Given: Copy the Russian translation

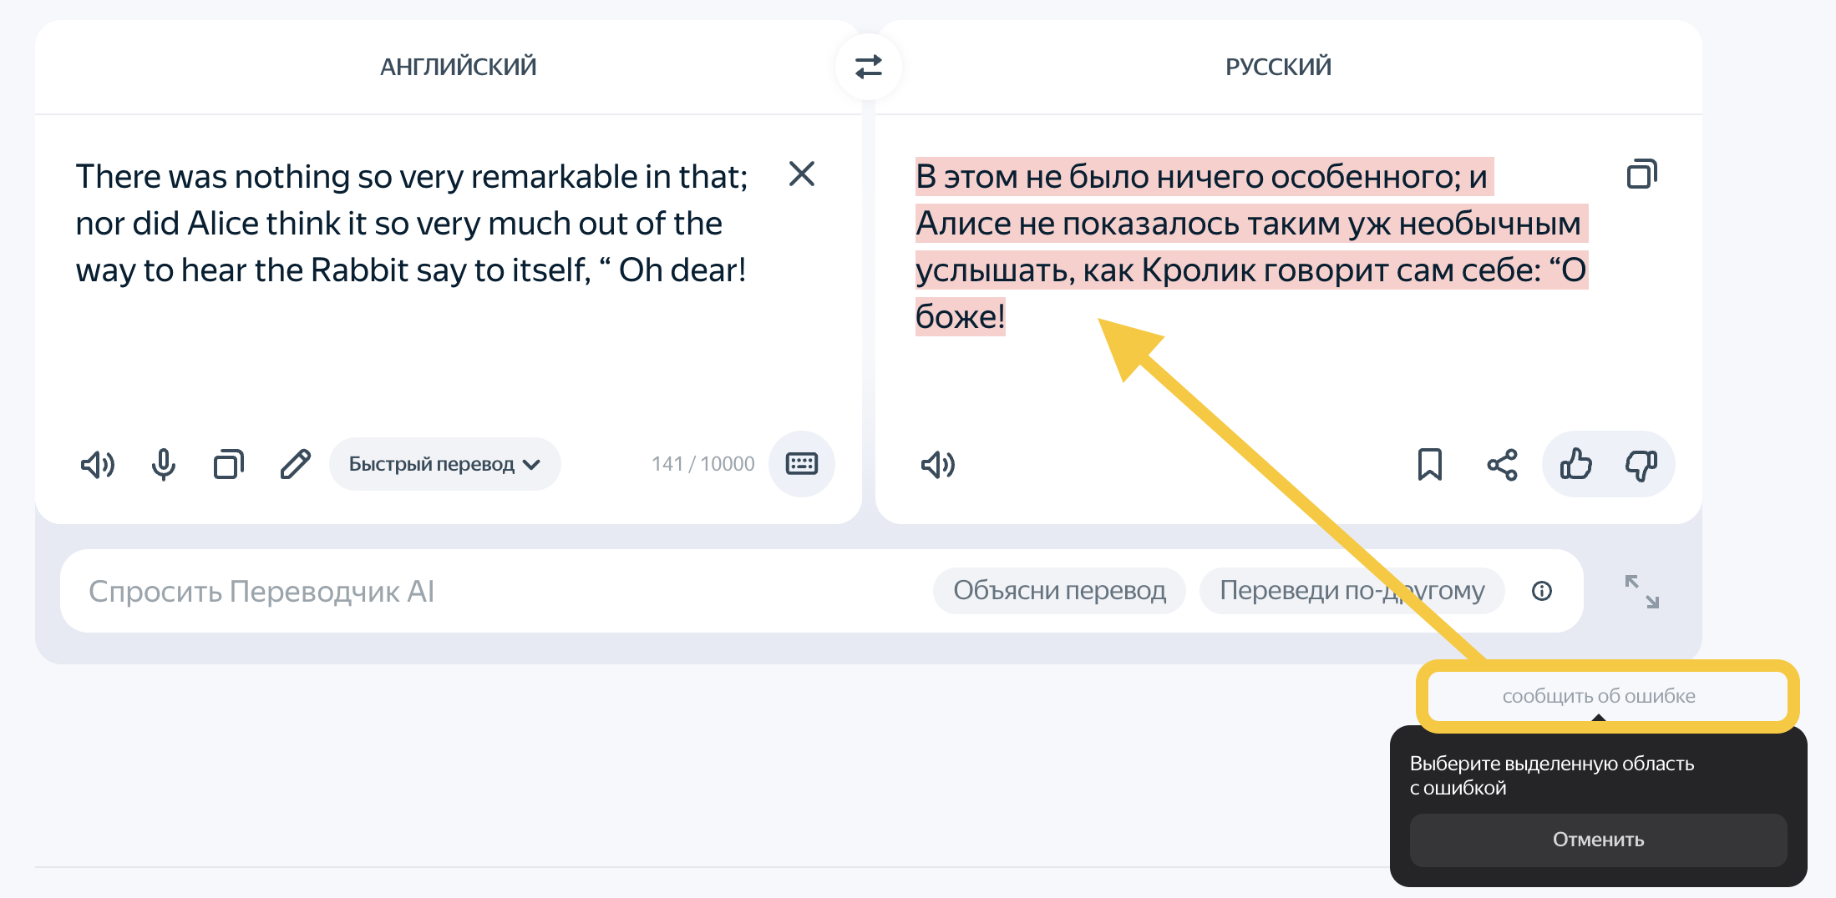Looking at the screenshot, I should tap(1641, 174).
